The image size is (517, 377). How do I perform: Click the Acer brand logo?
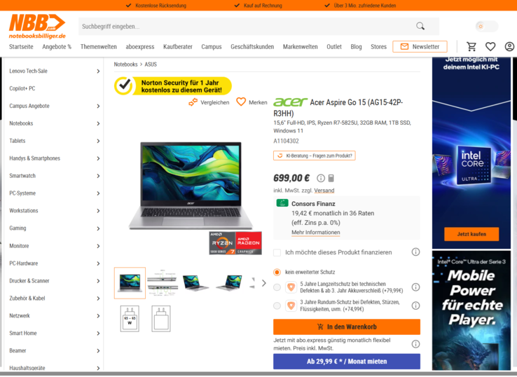290,102
